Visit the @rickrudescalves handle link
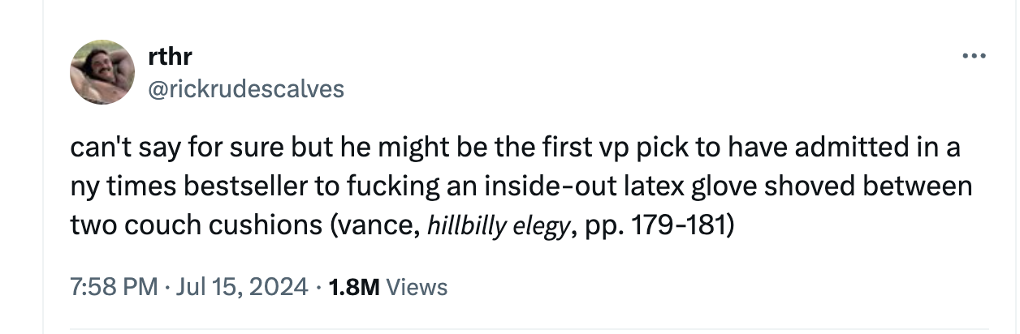The image size is (1020, 334). tap(247, 88)
